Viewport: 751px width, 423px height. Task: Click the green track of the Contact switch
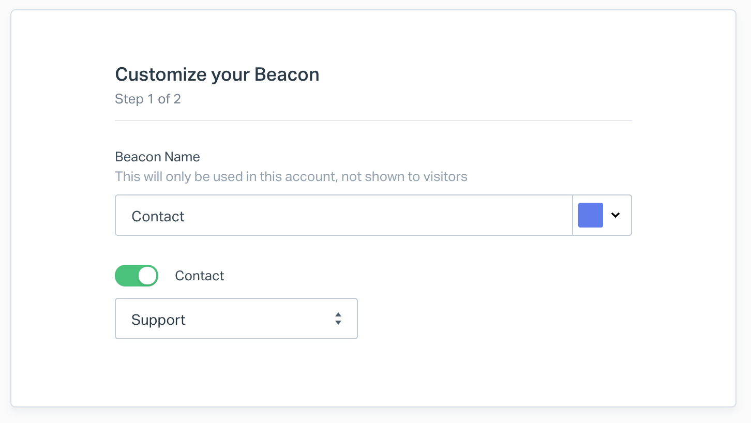pyautogui.click(x=126, y=276)
